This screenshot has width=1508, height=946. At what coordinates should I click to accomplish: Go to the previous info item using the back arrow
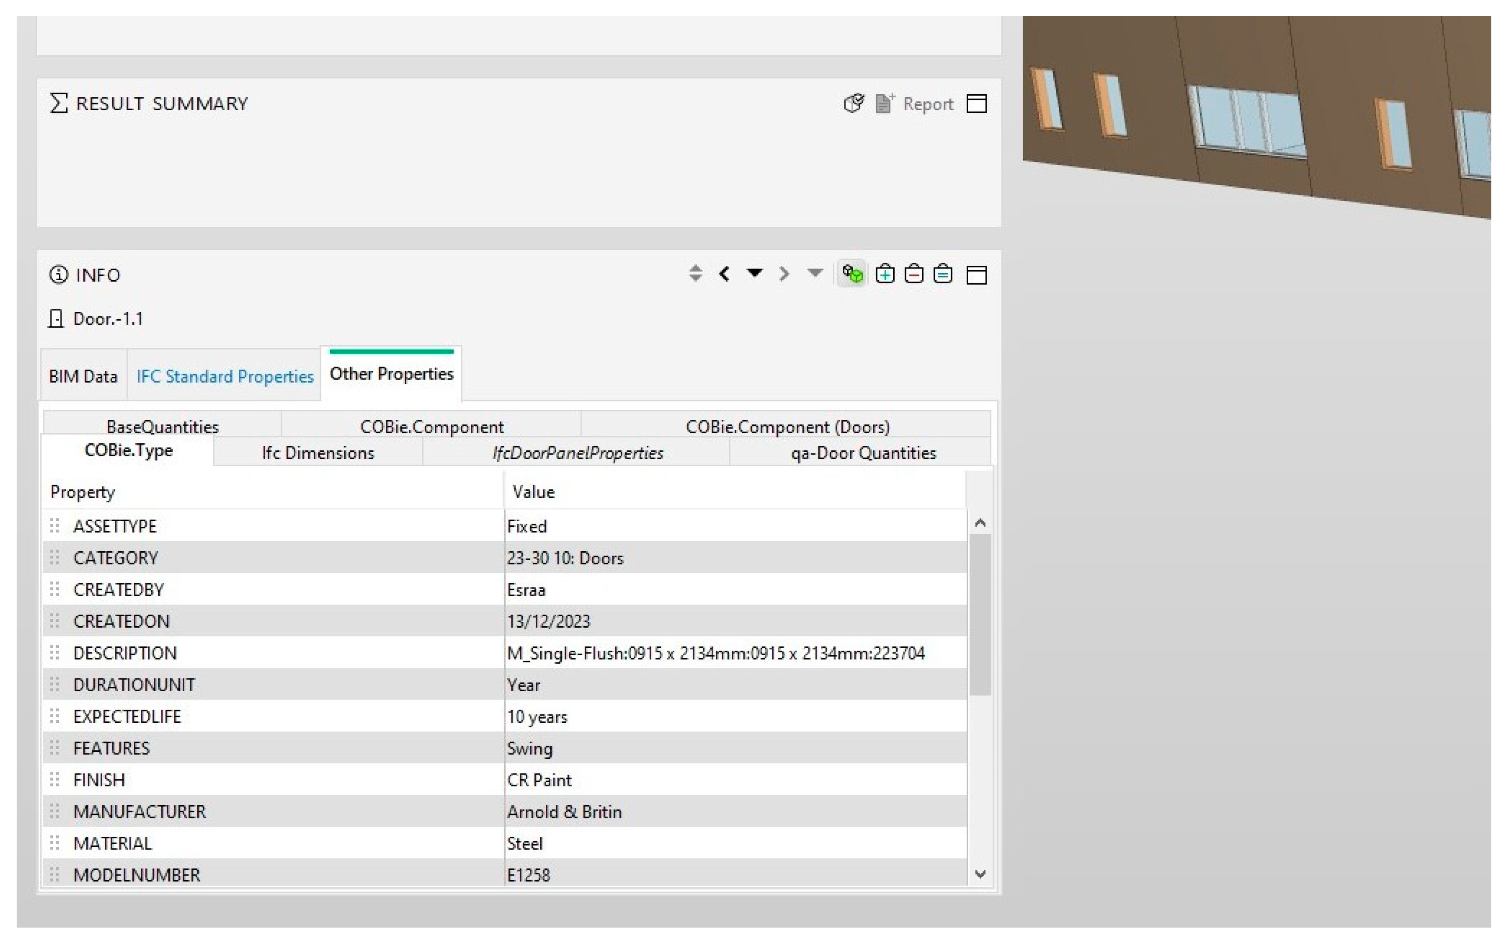click(x=724, y=273)
